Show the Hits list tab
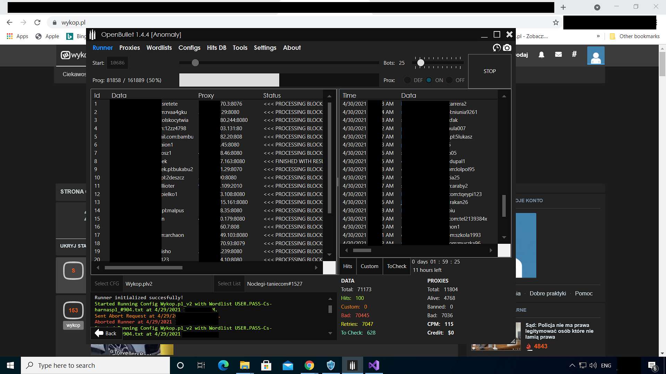Image resolution: width=666 pixels, height=374 pixels. tap(348, 266)
